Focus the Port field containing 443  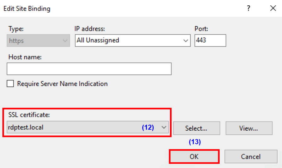pyautogui.click(x=210, y=40)
